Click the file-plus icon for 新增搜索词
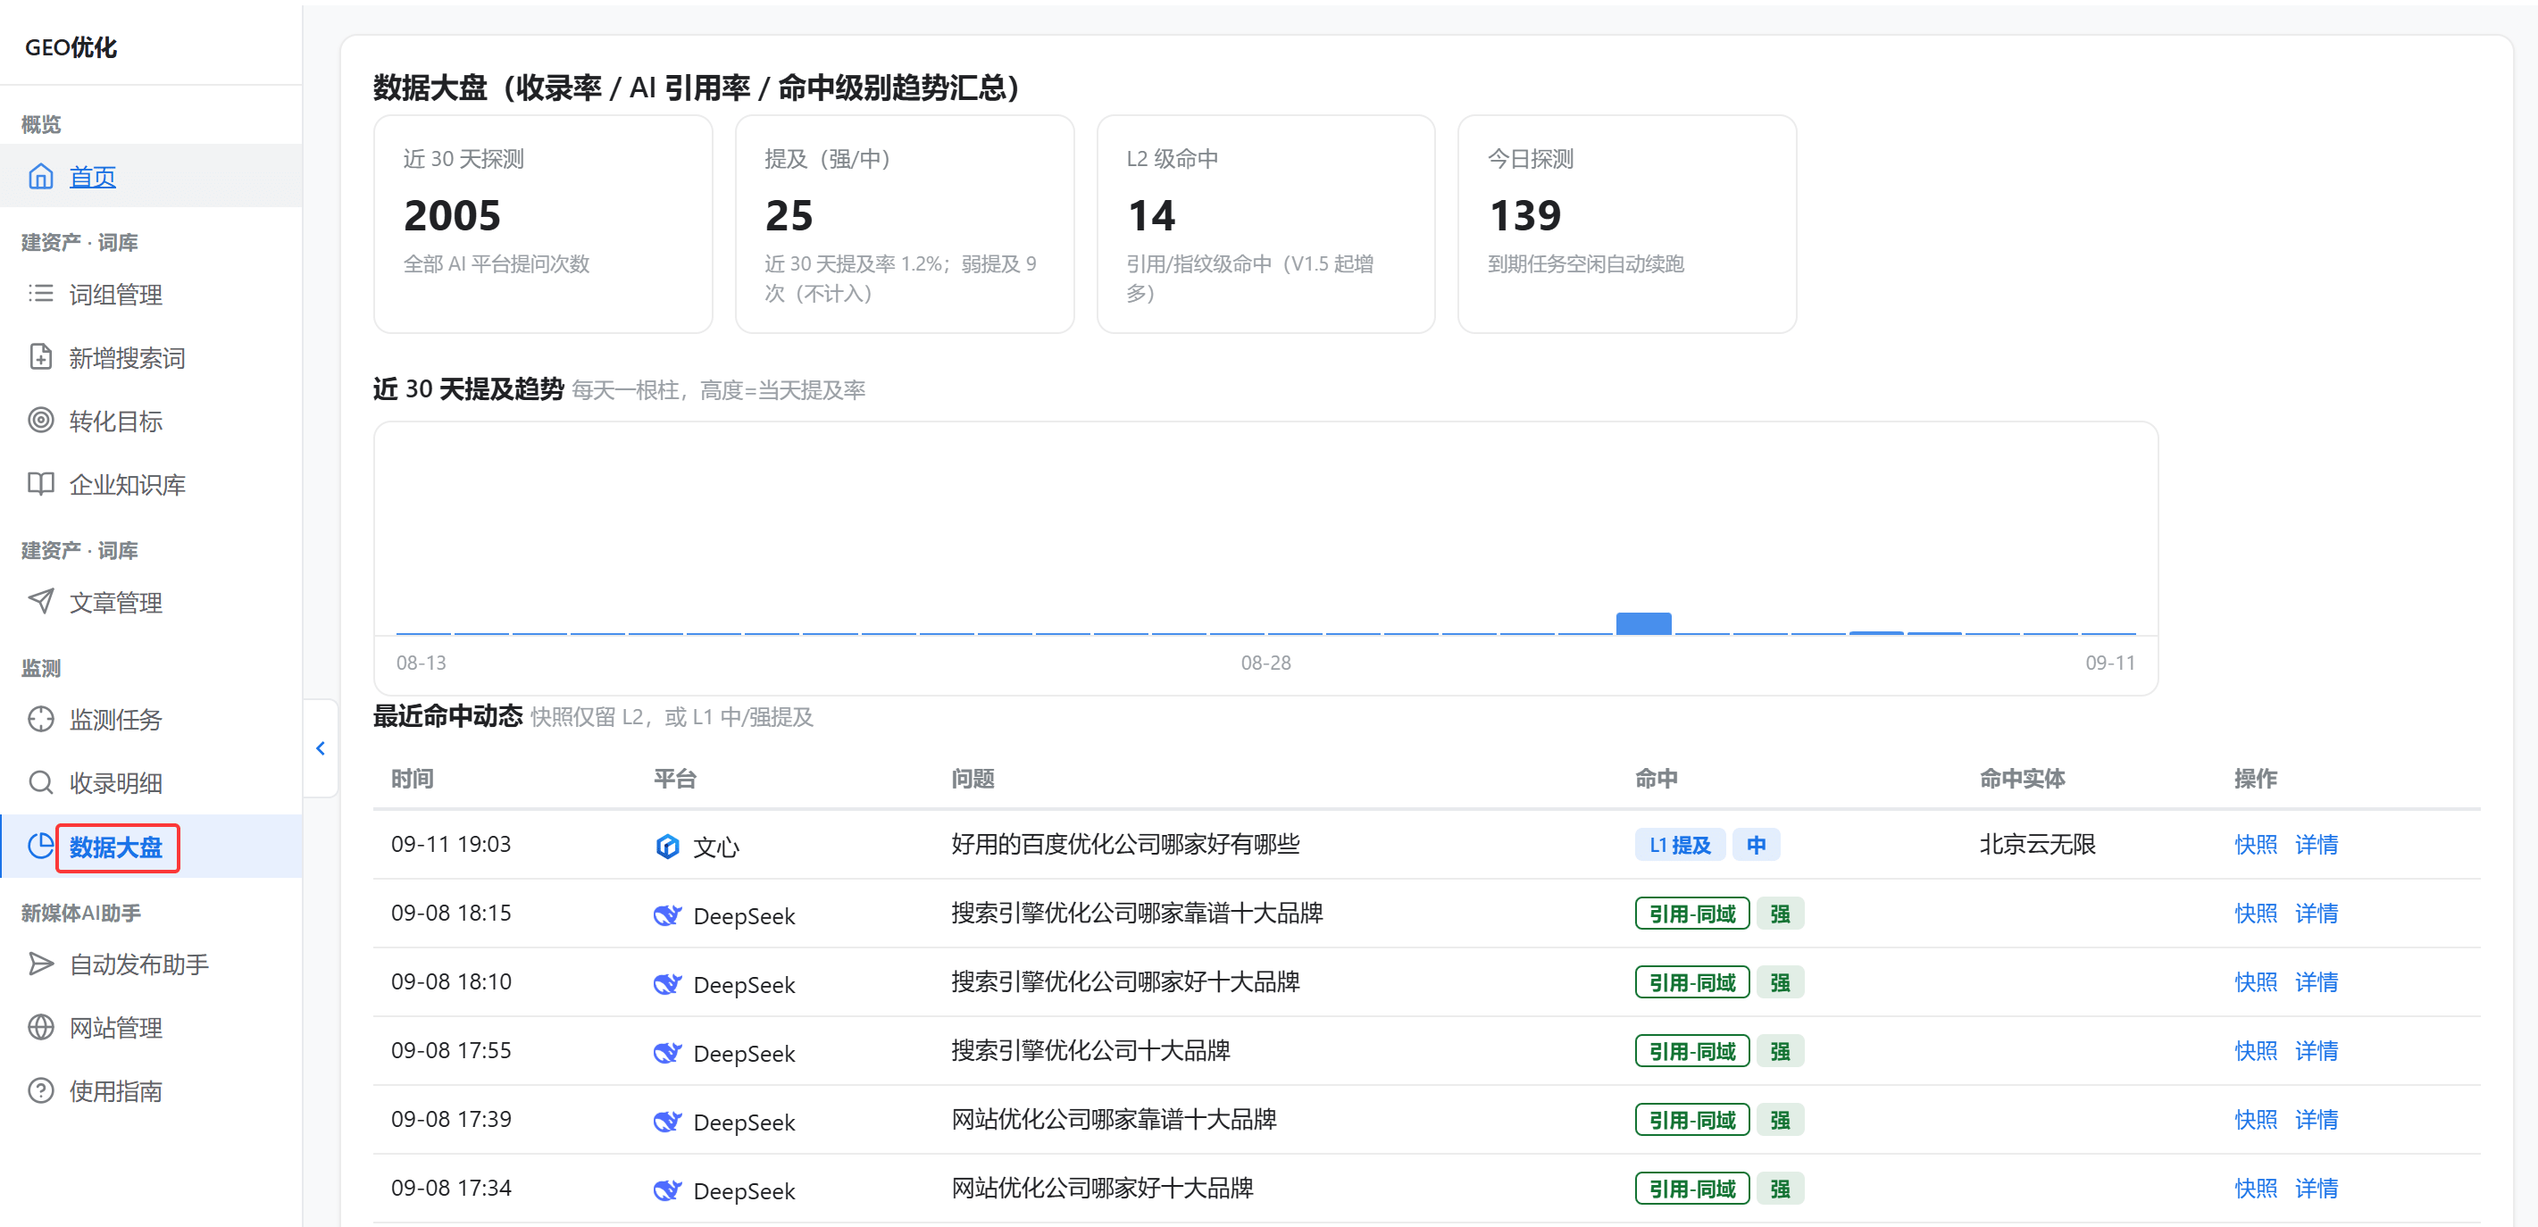The image size is (2538, 1227). (x=40, y=357)
